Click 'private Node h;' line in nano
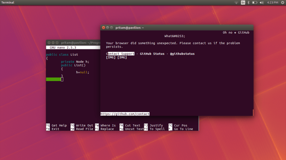 pos(75,62)
